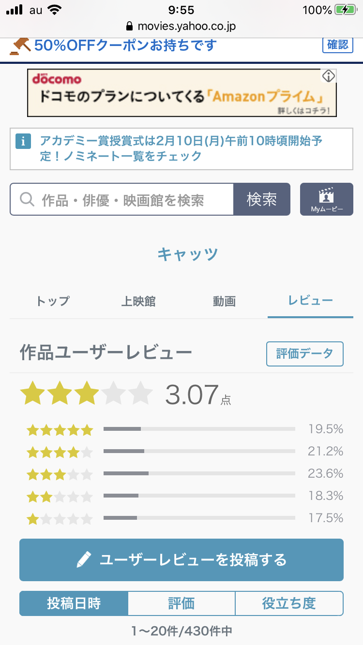Screen dimensions: 363x645
Task: Select the 動画 tab
Action: [x=224, y=301]
